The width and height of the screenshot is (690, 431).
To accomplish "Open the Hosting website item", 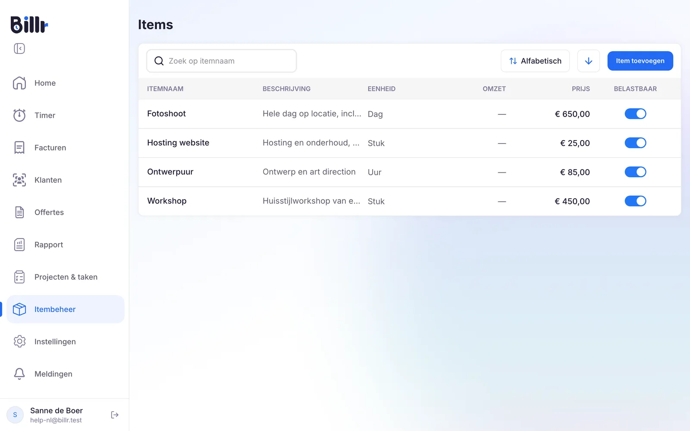I will 178,143.
